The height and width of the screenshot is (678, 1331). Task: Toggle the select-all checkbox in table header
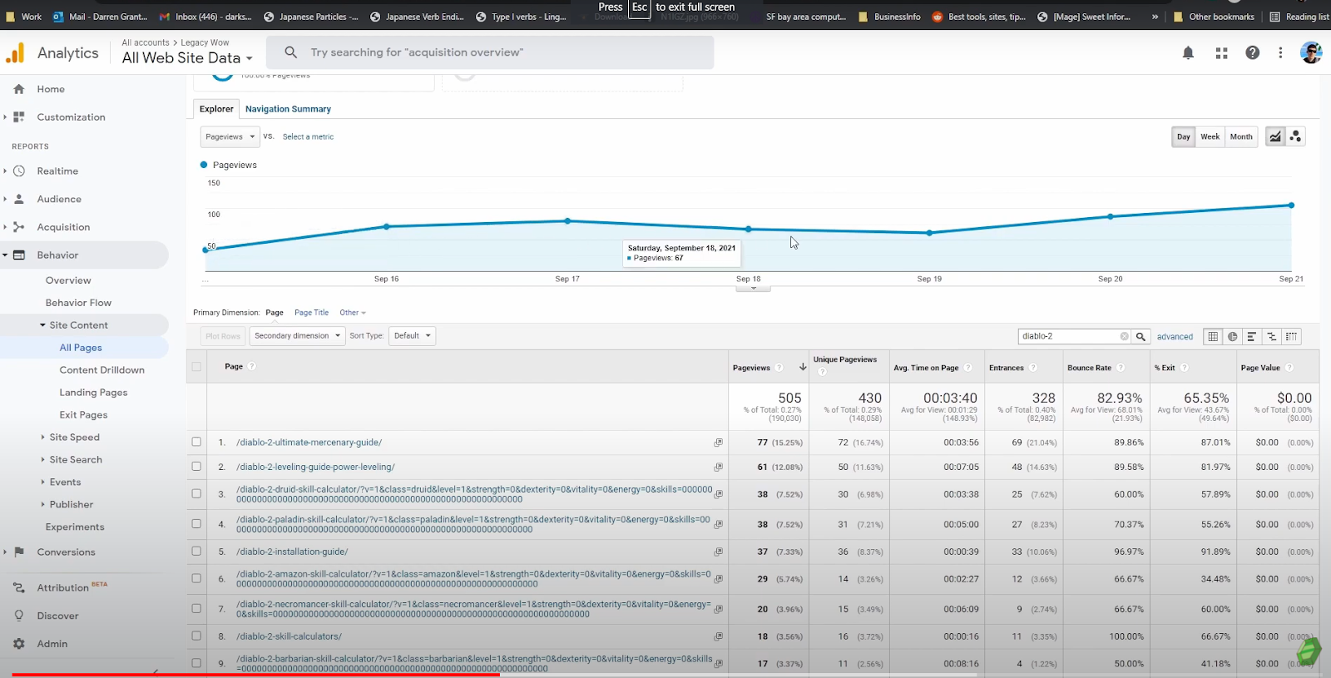click(196, 367)
